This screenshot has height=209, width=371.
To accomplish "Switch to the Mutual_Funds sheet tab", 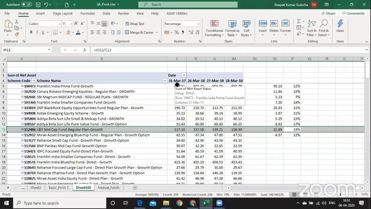I will [x=108, y=188].
